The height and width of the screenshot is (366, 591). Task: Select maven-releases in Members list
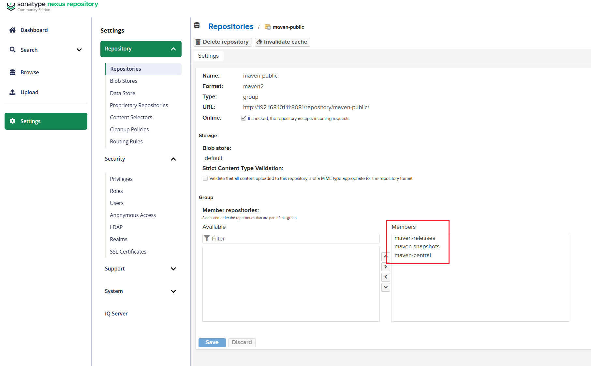click(415, 238)
